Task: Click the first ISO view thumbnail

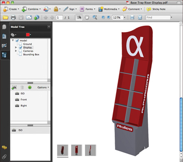Action: point(63,150)
